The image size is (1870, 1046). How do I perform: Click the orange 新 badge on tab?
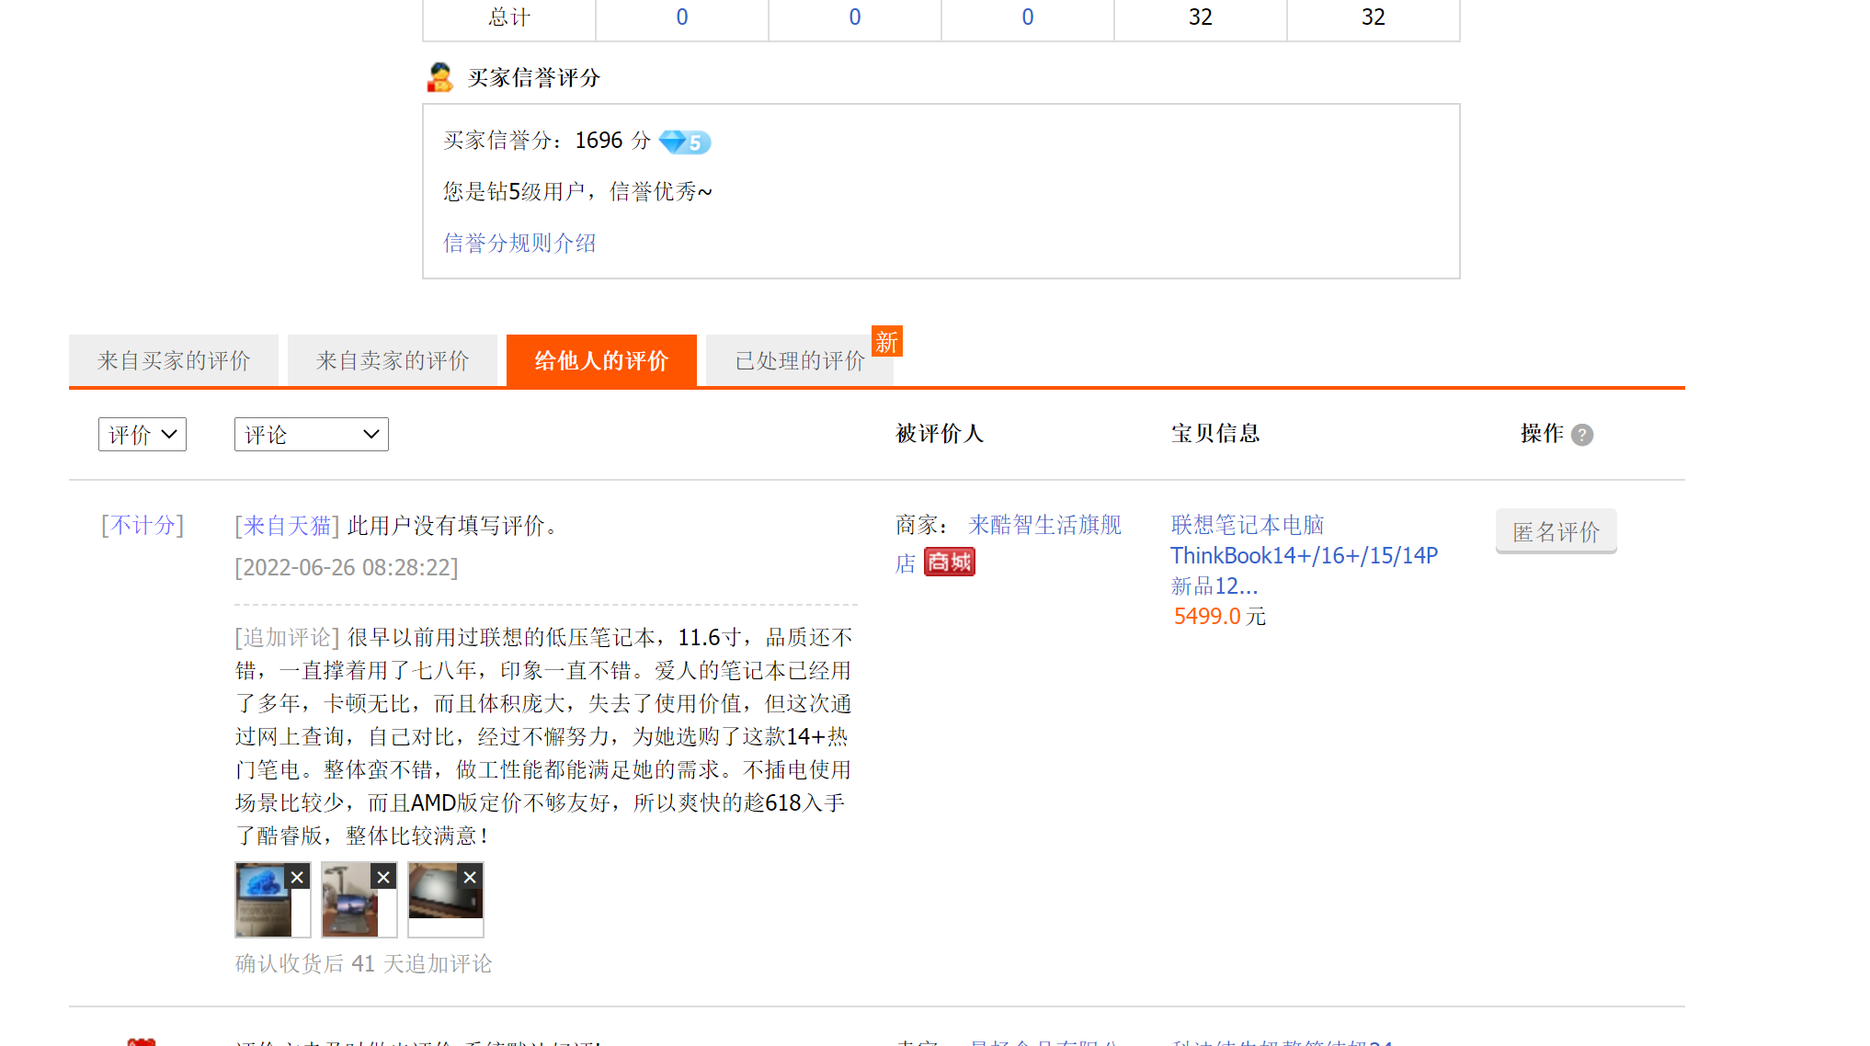(887, 342)
